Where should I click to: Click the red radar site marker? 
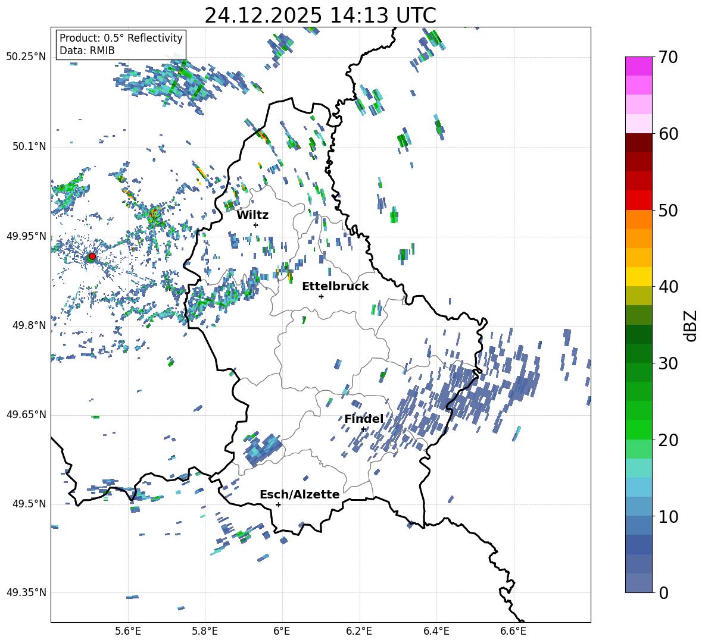point(92,256)
